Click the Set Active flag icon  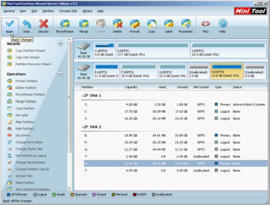coord(10,136)
